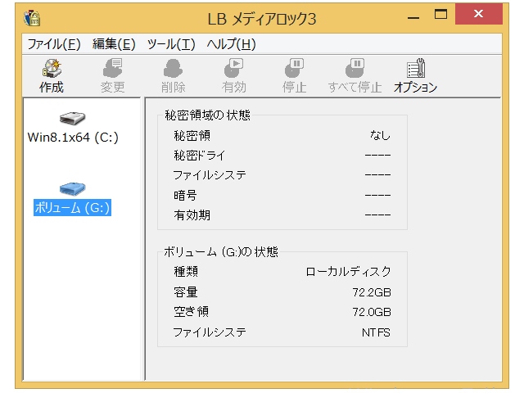Select the highlighted ボリューム (G:) label
Viewport: 524px width, 393px height.
point(72,208)
